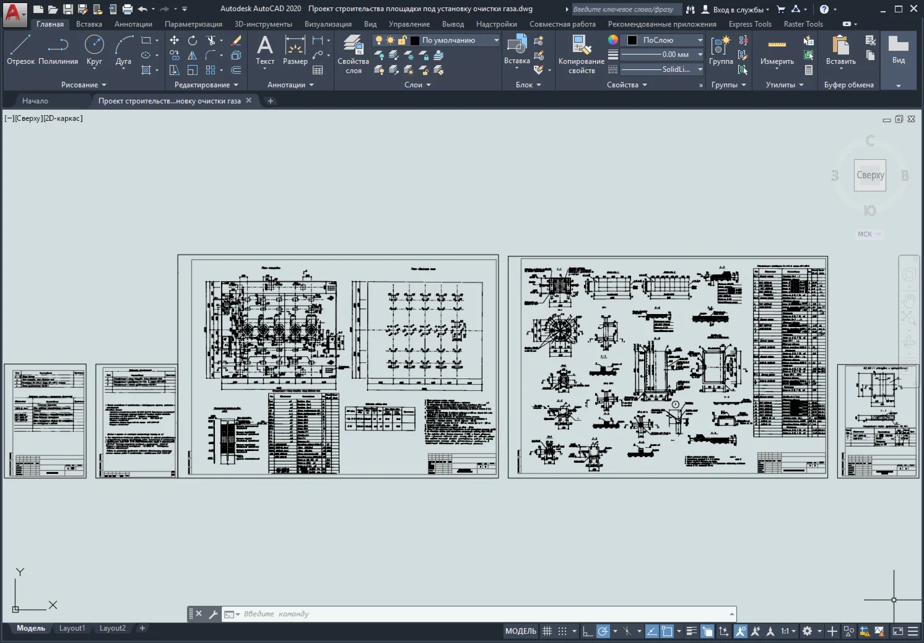Click the Customization menu icon in status bar
The height and width of the screenshot is (643, 924).
tap(913, 631)
